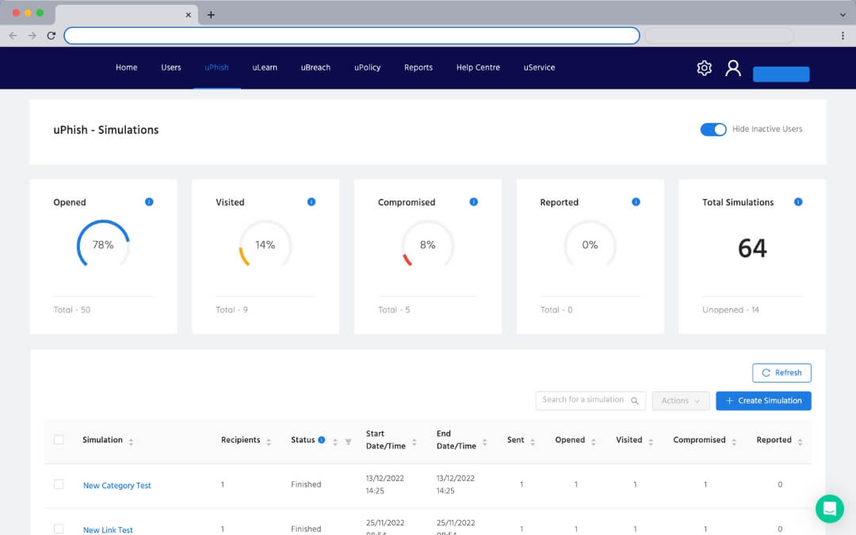Screen dimensions: 856x535
Task: Sort by the Compromised column arrows
Action: click(x=735, y=441)
